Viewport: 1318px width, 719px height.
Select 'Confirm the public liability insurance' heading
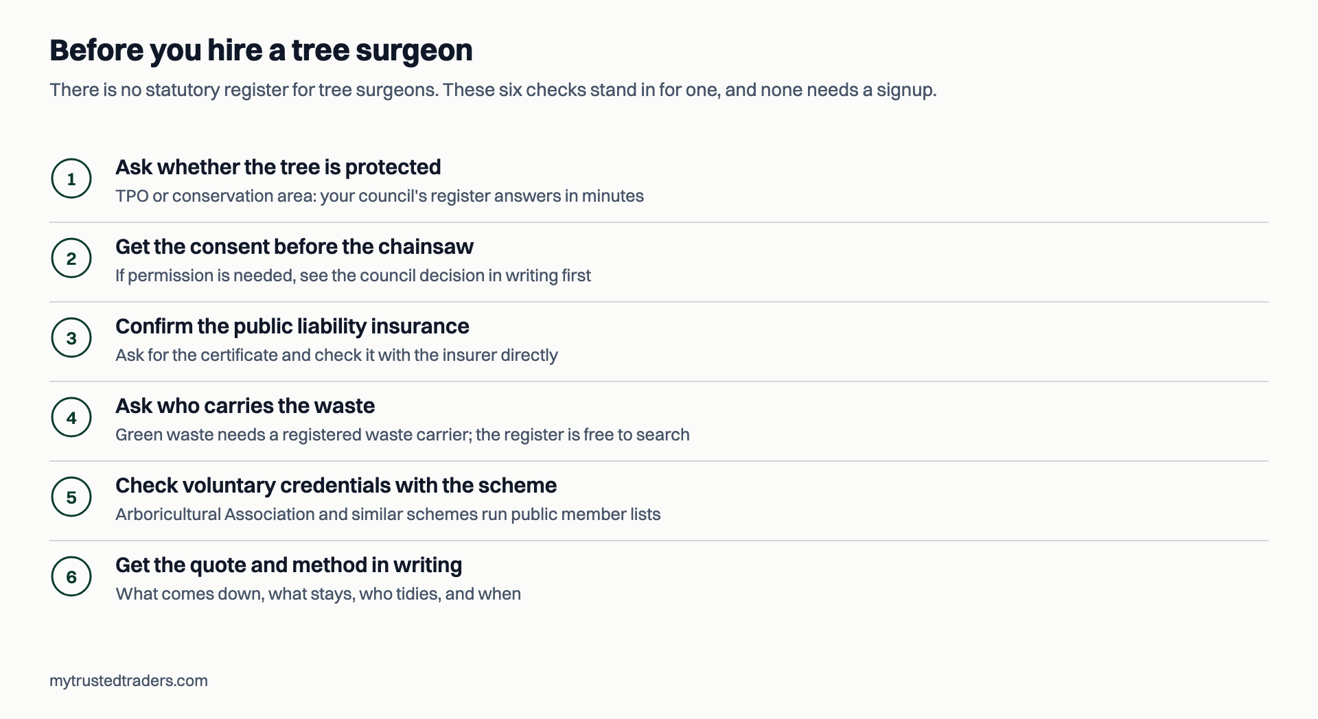[292, 326]
